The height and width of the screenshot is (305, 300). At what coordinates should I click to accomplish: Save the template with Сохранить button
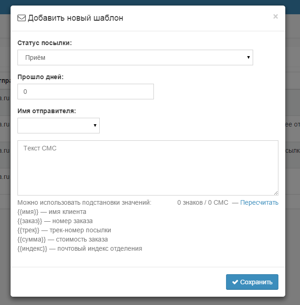[252, 282]
